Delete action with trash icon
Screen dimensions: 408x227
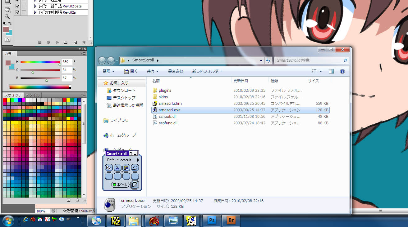pyautogui.click(x=84, y=42)
